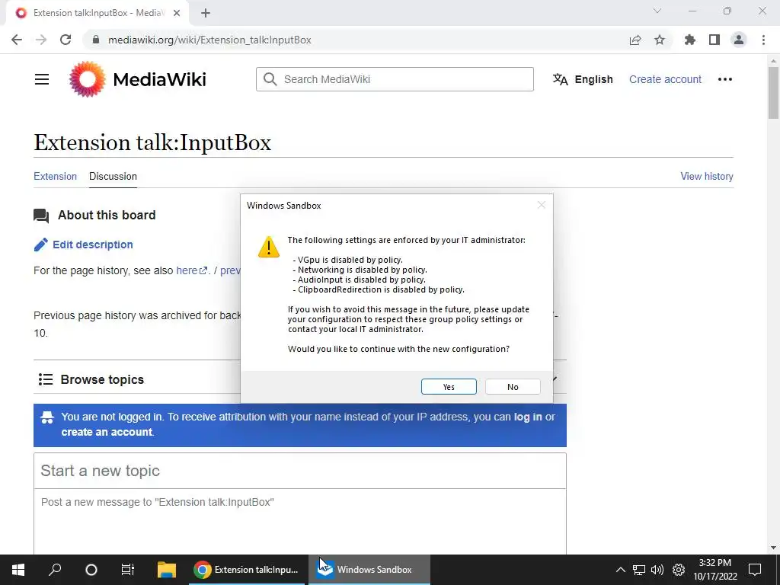
Task: Open the Extensions puzzle icon
Action: click(690, 40)
